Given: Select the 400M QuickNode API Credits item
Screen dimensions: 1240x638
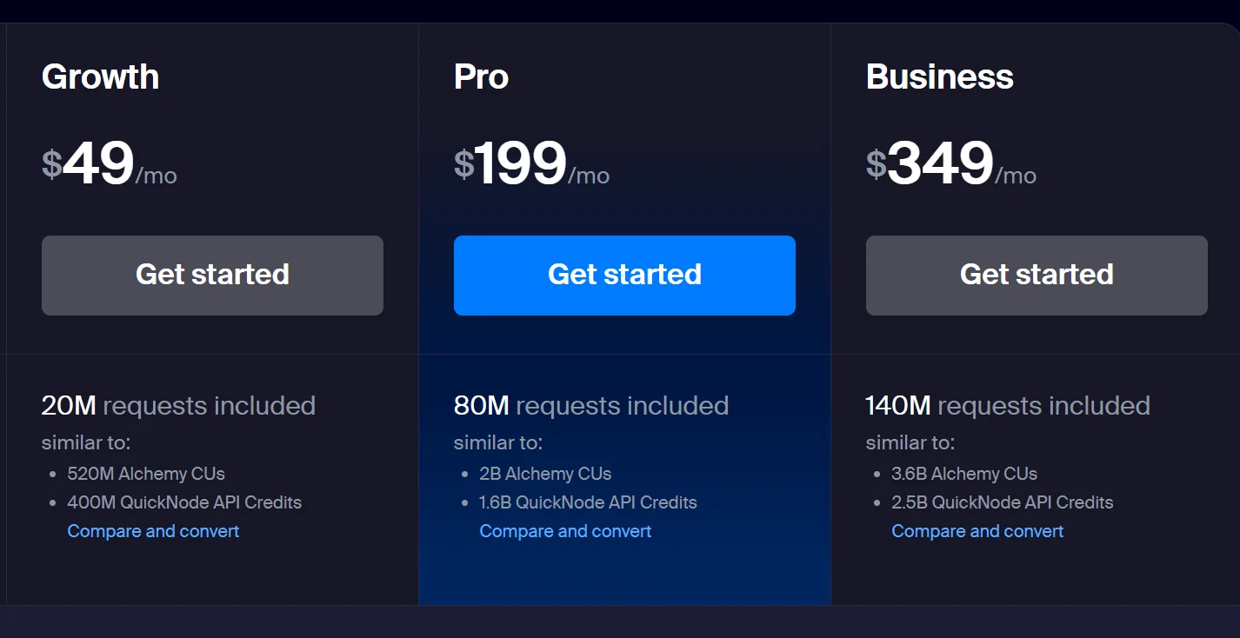Looking at the screenshot, I should (x=184, y=502).
